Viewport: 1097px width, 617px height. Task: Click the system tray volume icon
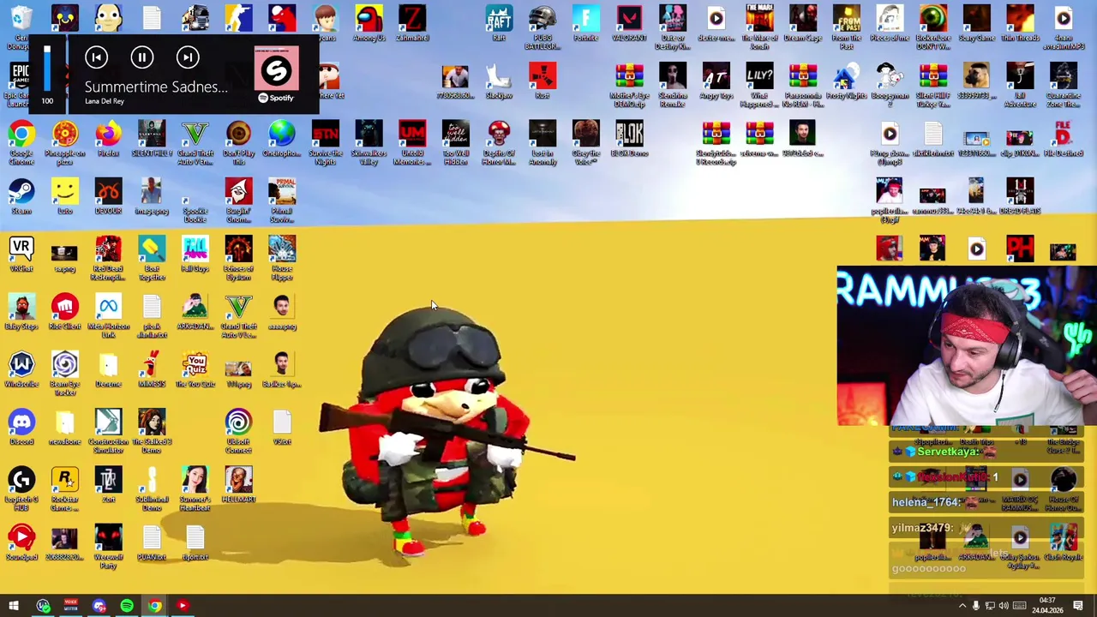(x=1004, y=606)
